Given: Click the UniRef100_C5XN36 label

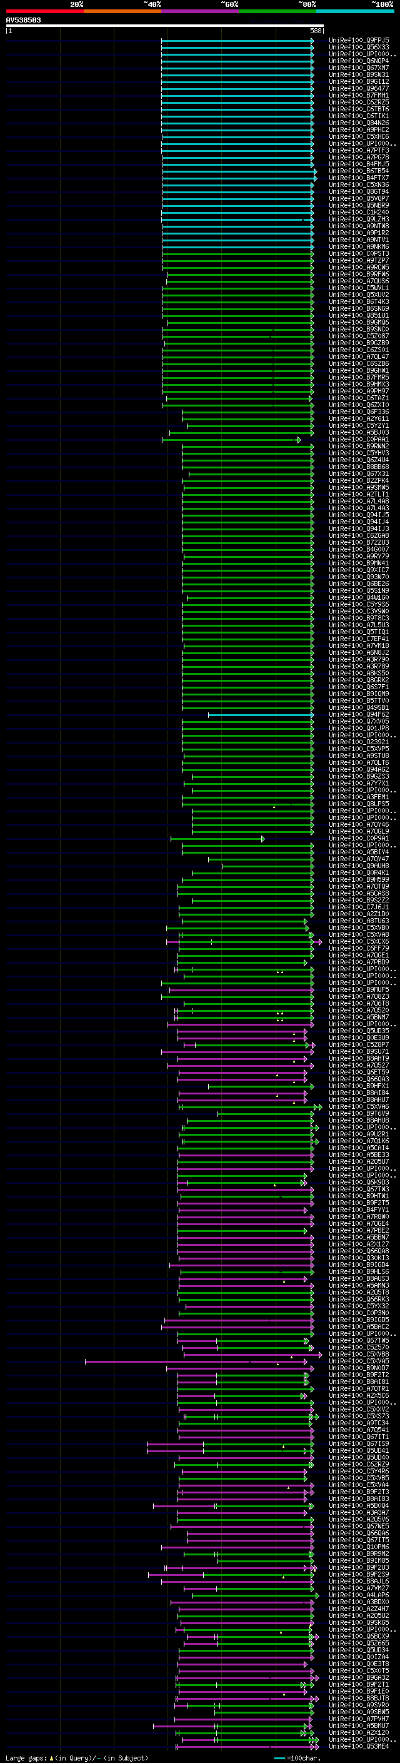Looking at the screenshot, I should pyautogui.click(x=359, y=184).
